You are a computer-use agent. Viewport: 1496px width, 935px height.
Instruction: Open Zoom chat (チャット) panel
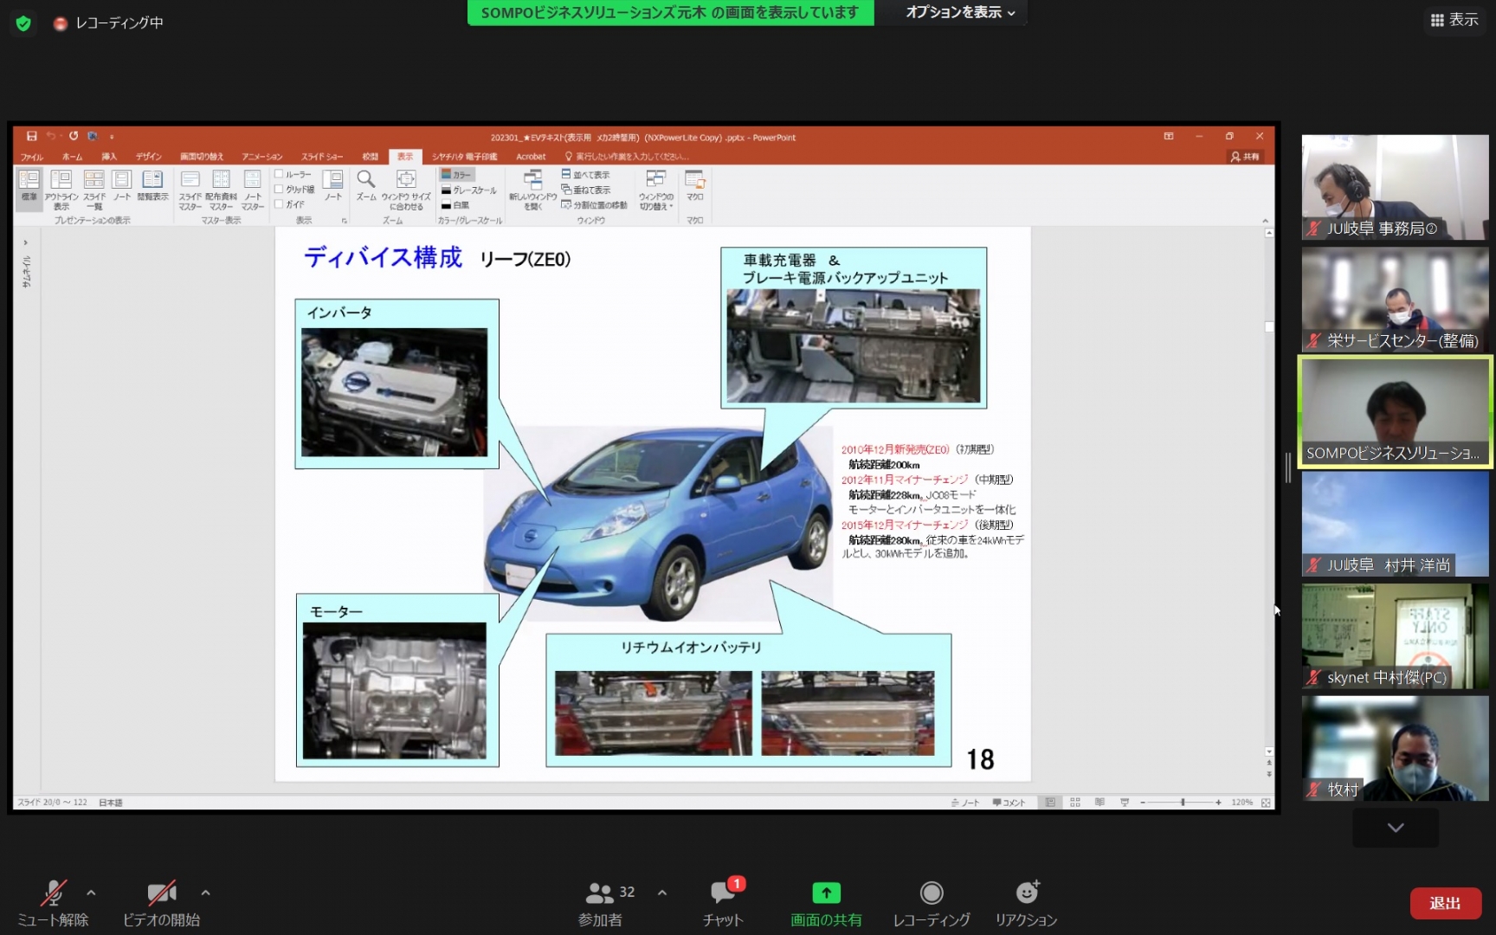[x=723, y=903]
